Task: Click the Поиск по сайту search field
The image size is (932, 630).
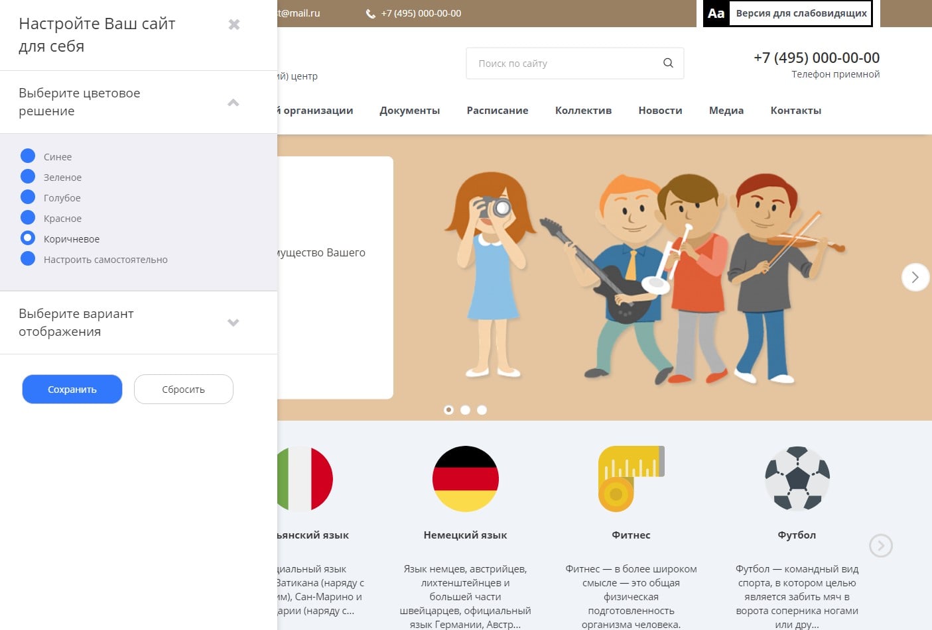Action: tap(564, 64)
